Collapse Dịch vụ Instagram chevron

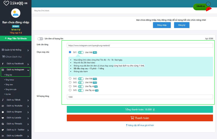tap(28, 70)
